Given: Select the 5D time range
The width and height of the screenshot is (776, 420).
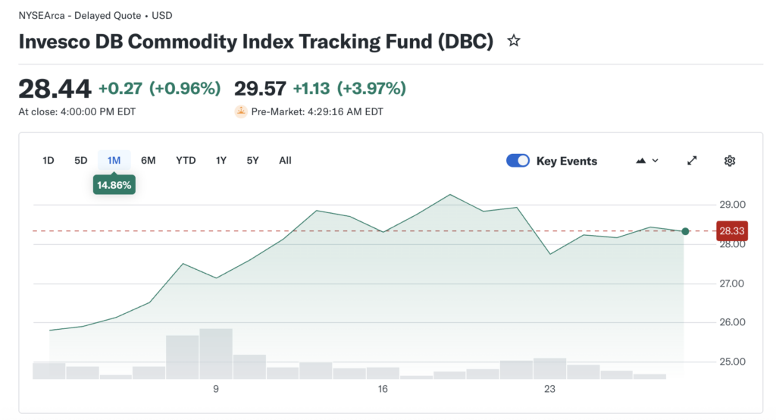Looking at the screenshot, I should [80, 161].
